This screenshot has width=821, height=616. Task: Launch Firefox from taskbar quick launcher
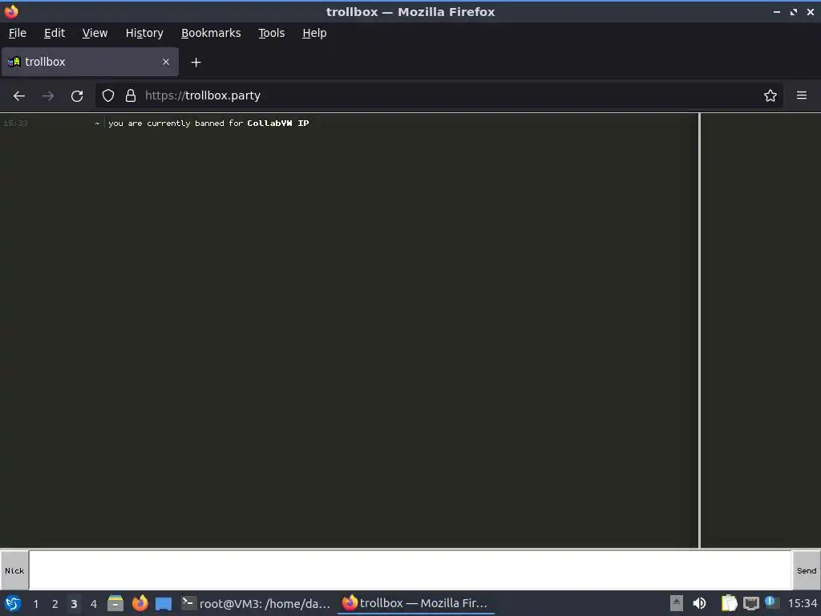click(140, 603)
